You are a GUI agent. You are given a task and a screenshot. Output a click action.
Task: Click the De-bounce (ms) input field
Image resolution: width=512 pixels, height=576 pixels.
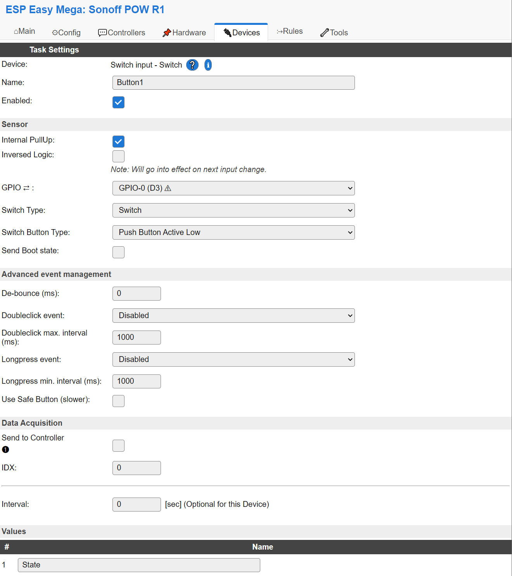tap(137, 294)
